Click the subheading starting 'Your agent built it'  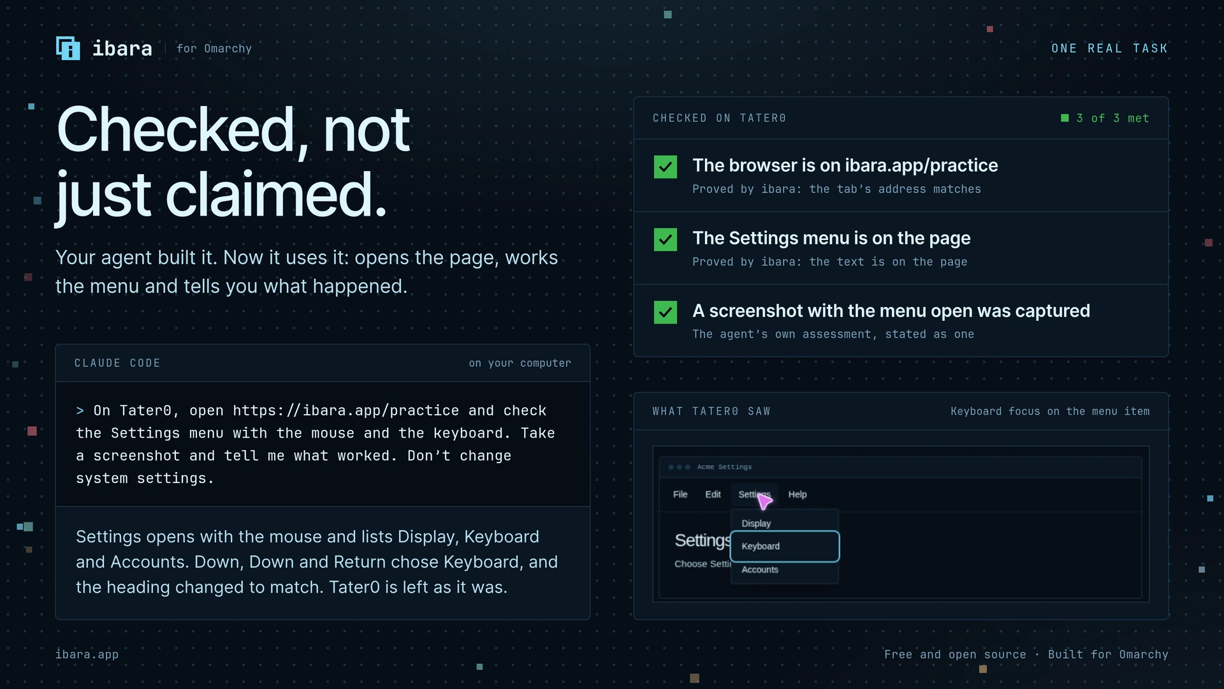[307, 272]
